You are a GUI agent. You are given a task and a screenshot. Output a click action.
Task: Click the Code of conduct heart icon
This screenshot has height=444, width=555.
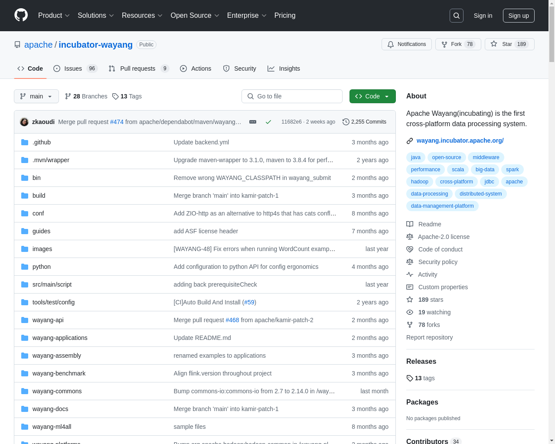point(410,249)
